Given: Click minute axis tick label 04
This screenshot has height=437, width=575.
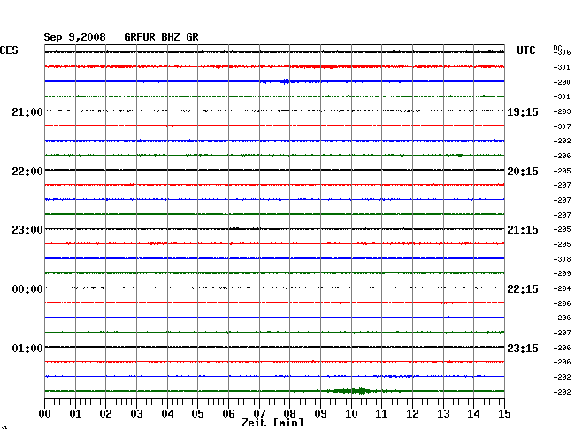Looking at the screenshot, I should (167, 414).
